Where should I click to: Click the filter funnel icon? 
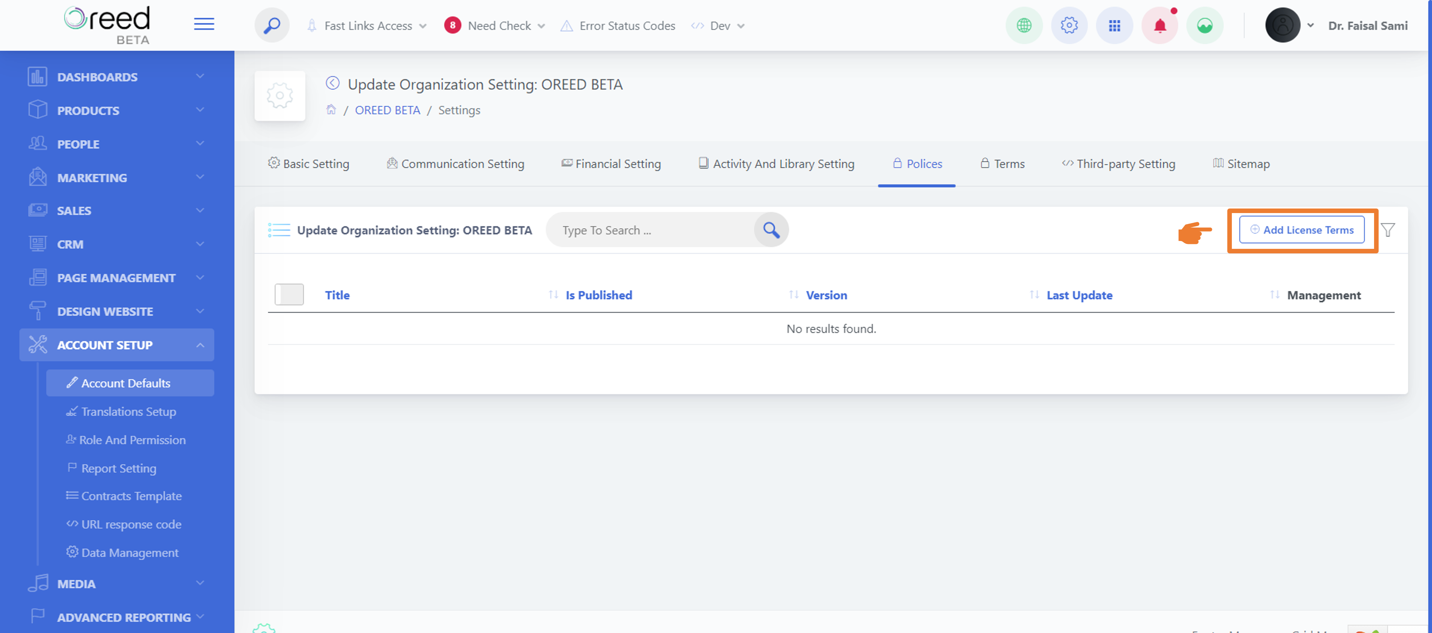[x=1387, y=230]
